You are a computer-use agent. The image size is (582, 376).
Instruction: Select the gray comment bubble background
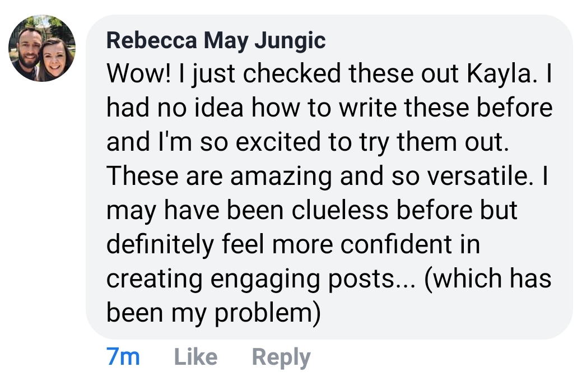(x=329, y=177)
